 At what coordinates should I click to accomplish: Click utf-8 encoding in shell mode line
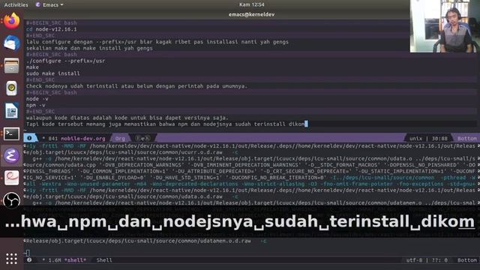414,260
